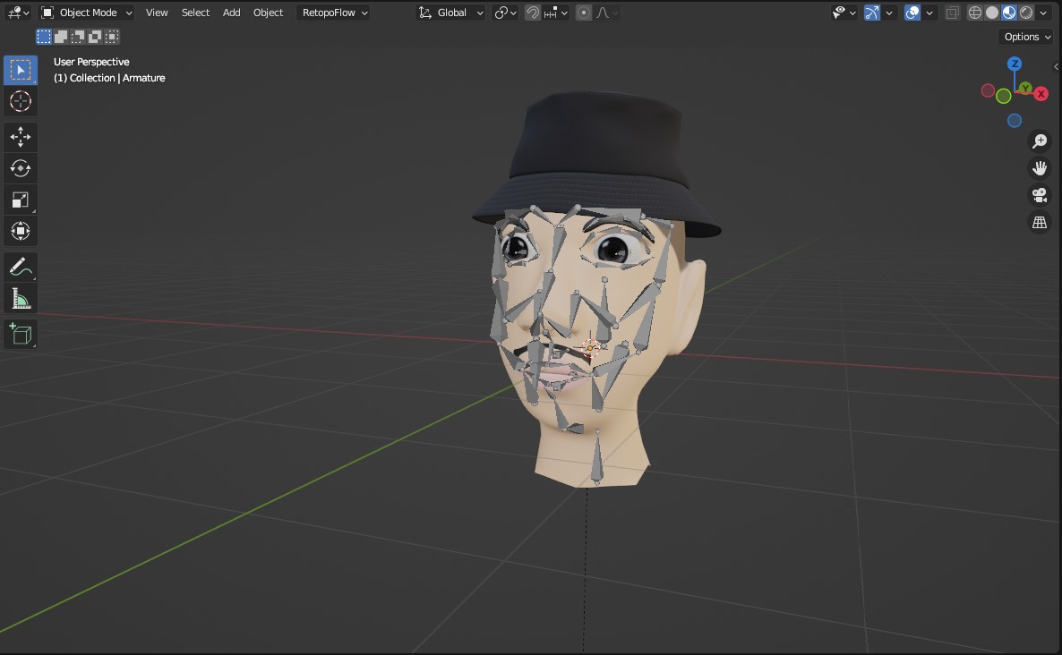Screen dimensions: 1062x655
Task: Toggle snapping magnet
Action: (533, 13)
